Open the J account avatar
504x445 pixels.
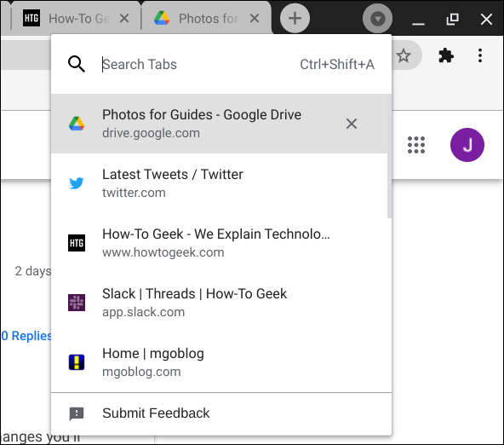tap(467, 145)
